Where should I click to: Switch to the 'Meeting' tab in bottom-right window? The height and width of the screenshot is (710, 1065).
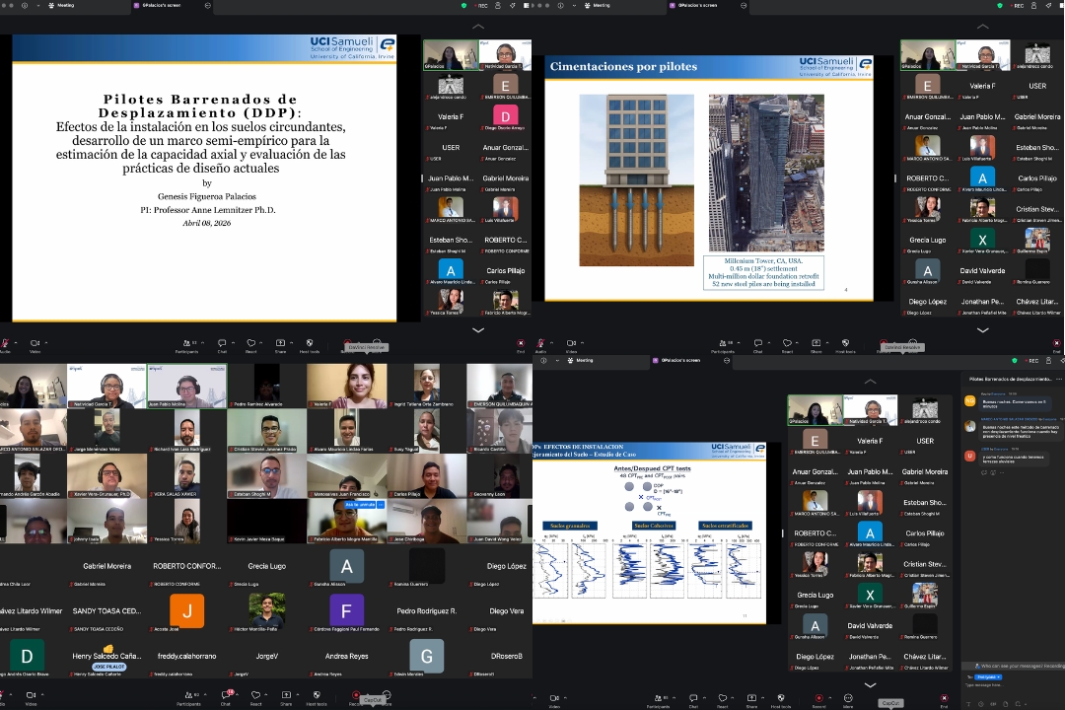pos(584,361)
